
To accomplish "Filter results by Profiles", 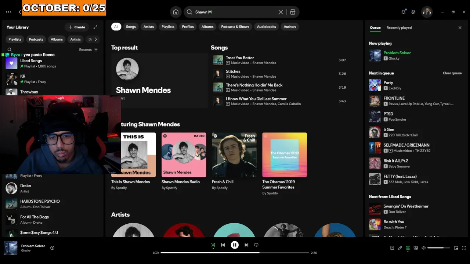I will (x=188, y=26).
